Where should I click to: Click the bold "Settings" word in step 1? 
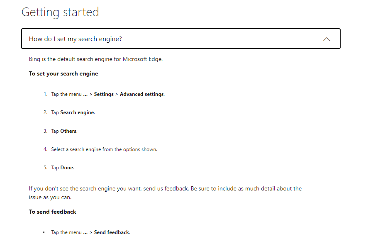click(x=104, y=94)
